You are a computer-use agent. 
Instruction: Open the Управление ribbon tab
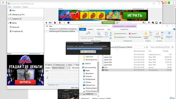[x=124, y=29]
